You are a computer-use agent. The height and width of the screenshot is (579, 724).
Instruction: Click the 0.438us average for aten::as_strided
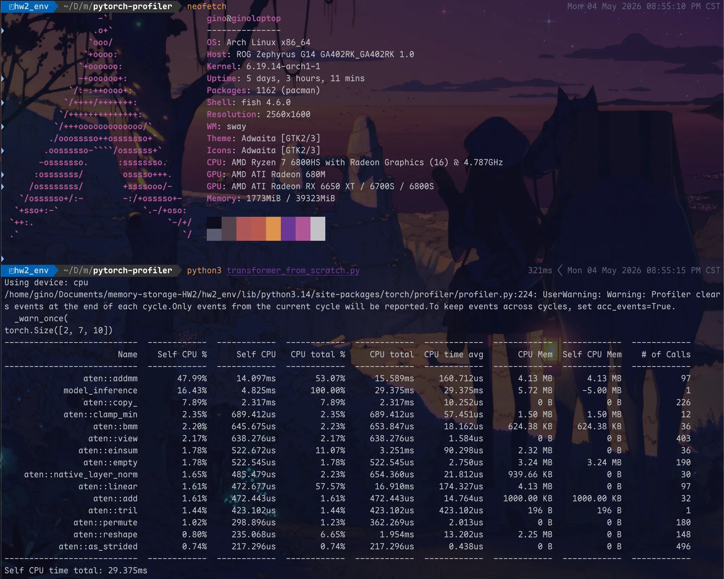pyautogui.click(x=466, y=547)
